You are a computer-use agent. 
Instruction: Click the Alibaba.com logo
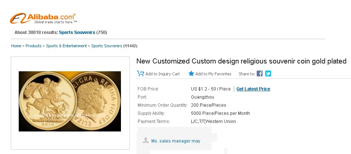click(43, 18)
